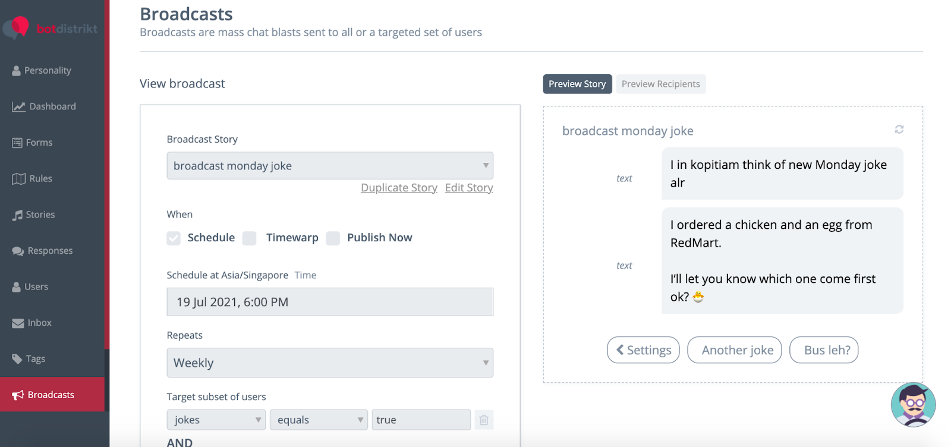Refresh the story preview
Screen dimensions: 951x447
[x=899, y=130]
